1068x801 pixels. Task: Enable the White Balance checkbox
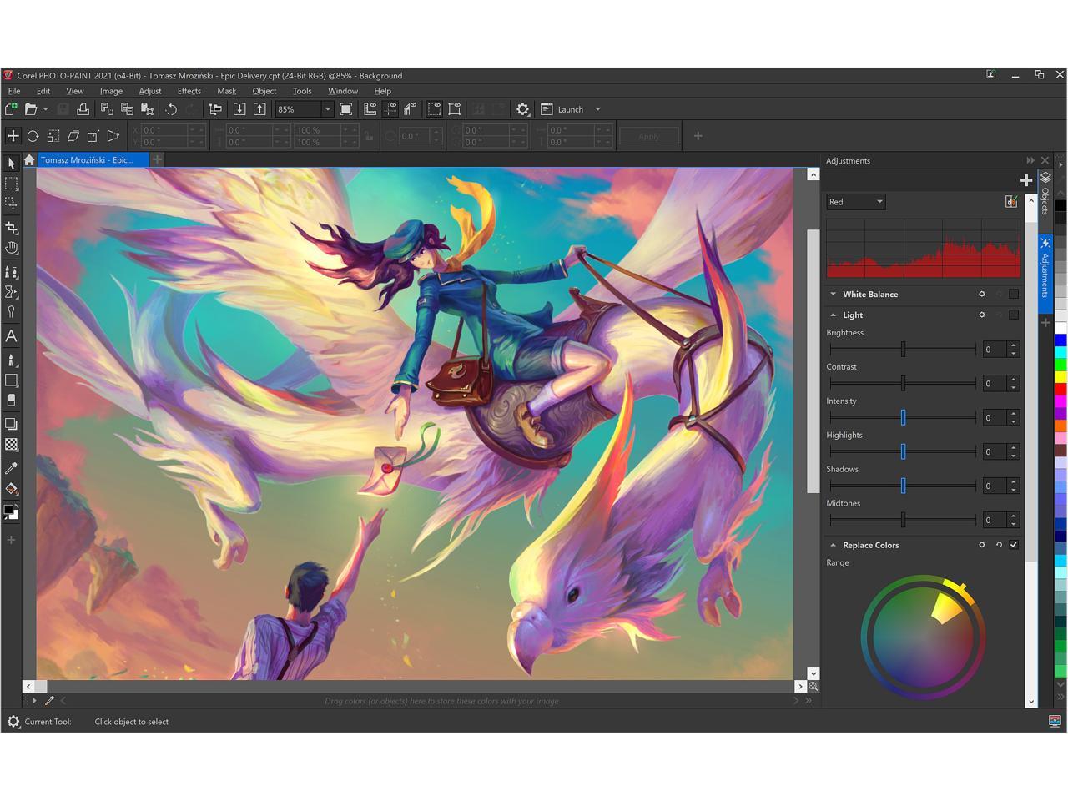click(x=1014, y=295)
